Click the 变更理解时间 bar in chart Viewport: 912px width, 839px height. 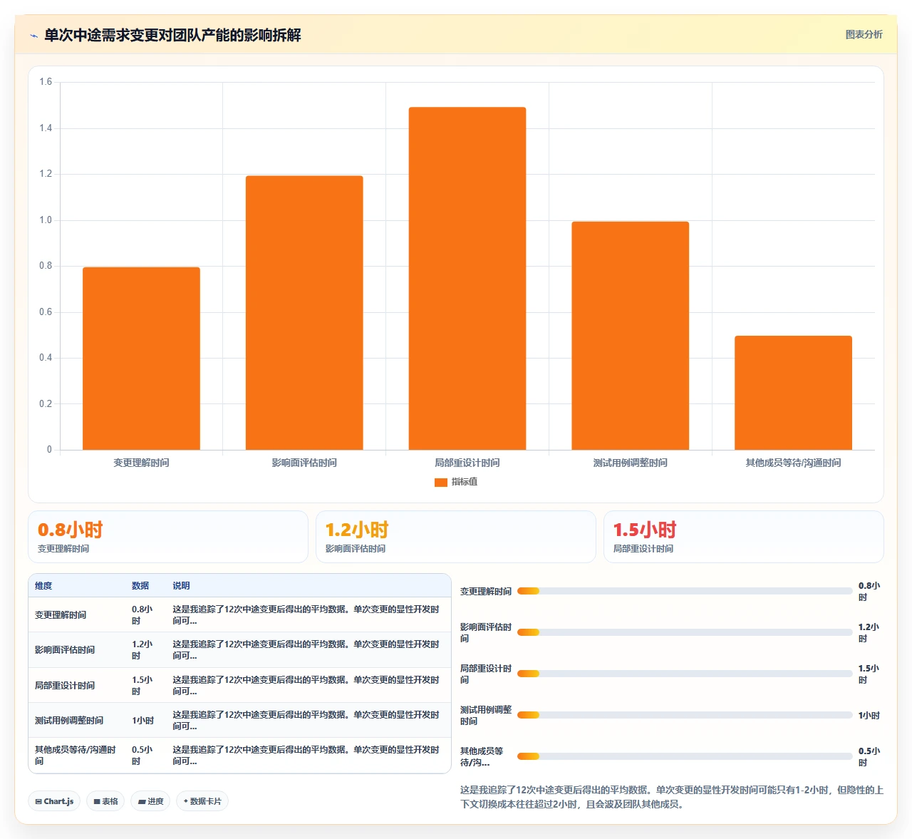click(x=141, y=359)
